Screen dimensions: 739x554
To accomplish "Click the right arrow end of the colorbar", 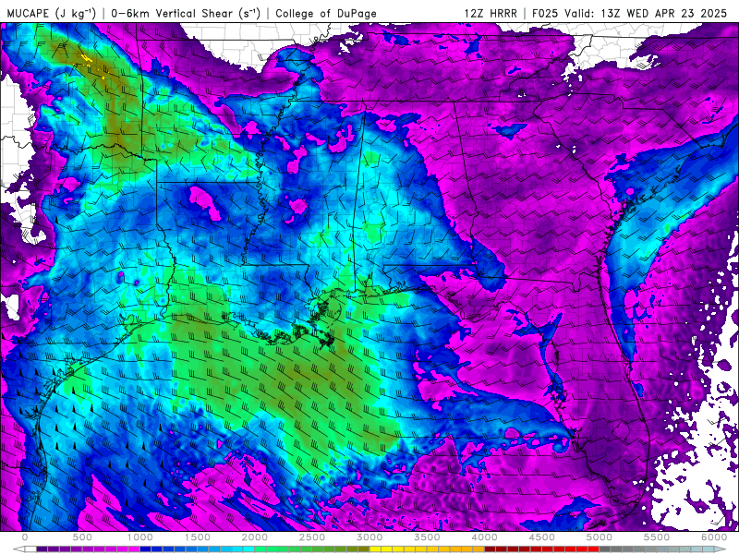I will pyautogui.click(x=721, y=548).
